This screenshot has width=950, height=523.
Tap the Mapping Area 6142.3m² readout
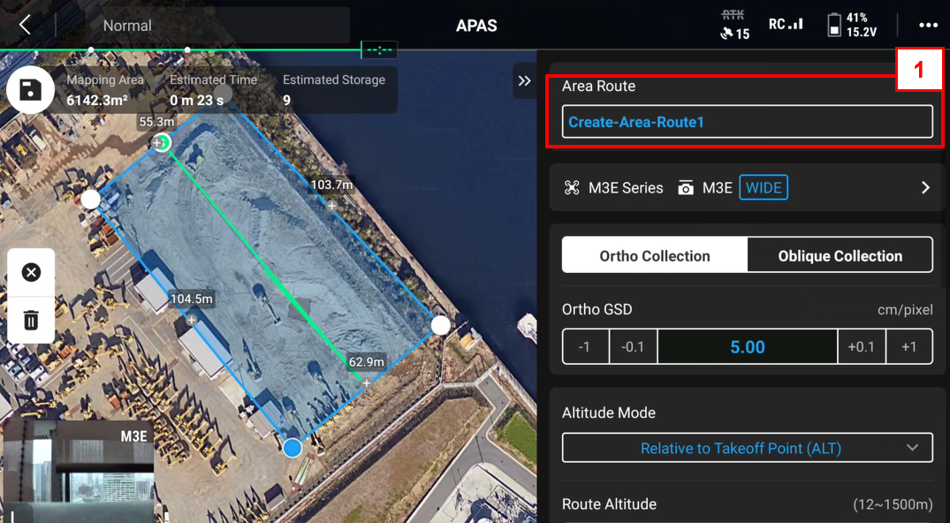[x=105, y=90]
